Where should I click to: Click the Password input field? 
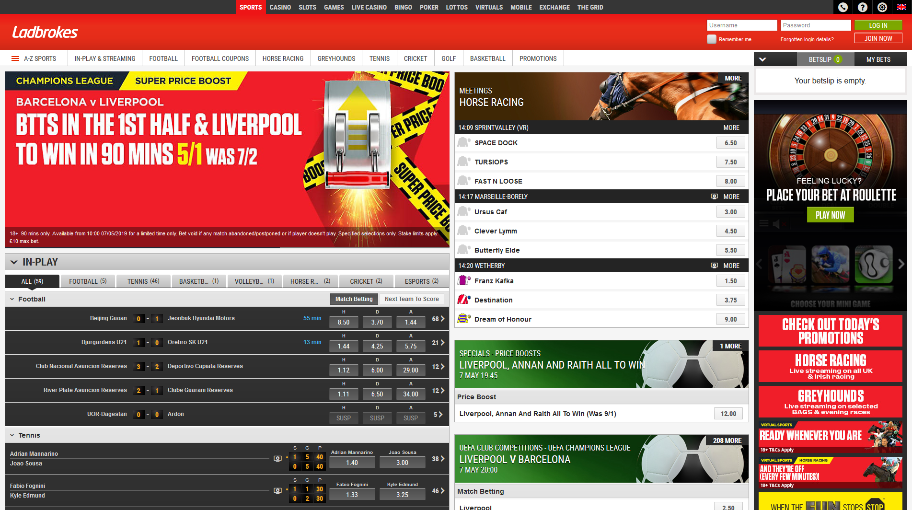(x=816, y=25)
